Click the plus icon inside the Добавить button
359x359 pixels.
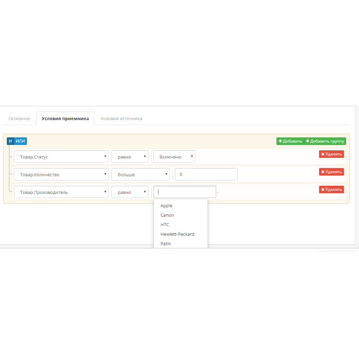280,141
